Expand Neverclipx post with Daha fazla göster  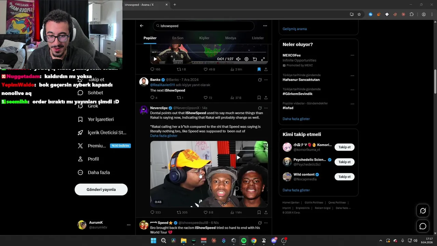[x=164, y=136]
